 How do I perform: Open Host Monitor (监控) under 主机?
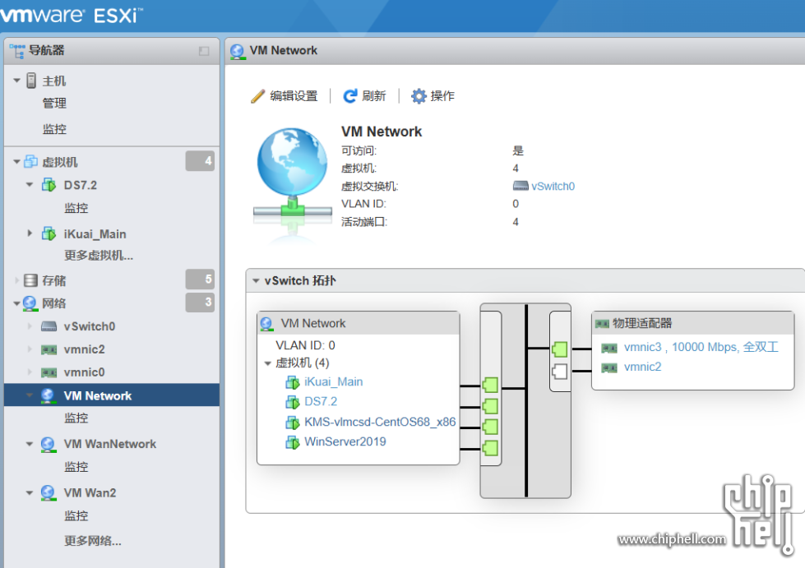pyautogui.click(x=54, y=129)
